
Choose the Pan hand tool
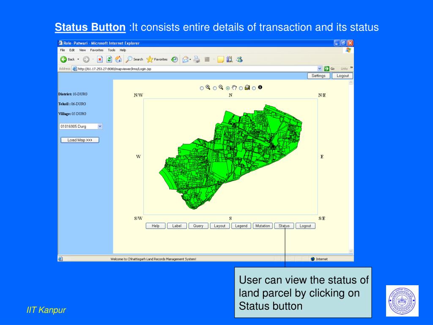pyautogui.click(x=234, y=88)
